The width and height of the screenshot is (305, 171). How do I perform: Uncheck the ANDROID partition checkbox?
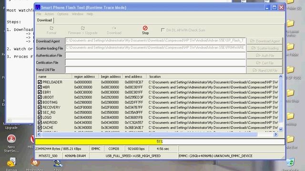(40, 123)
